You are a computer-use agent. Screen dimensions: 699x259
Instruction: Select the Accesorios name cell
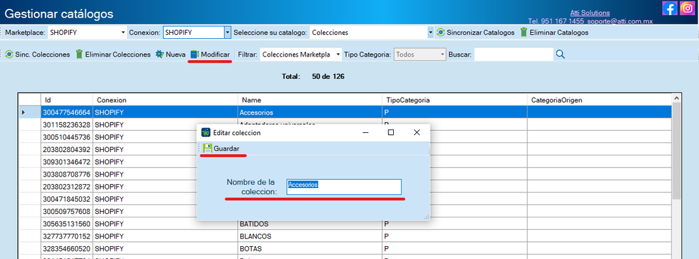pyautogui.click(x=310, y=112)
